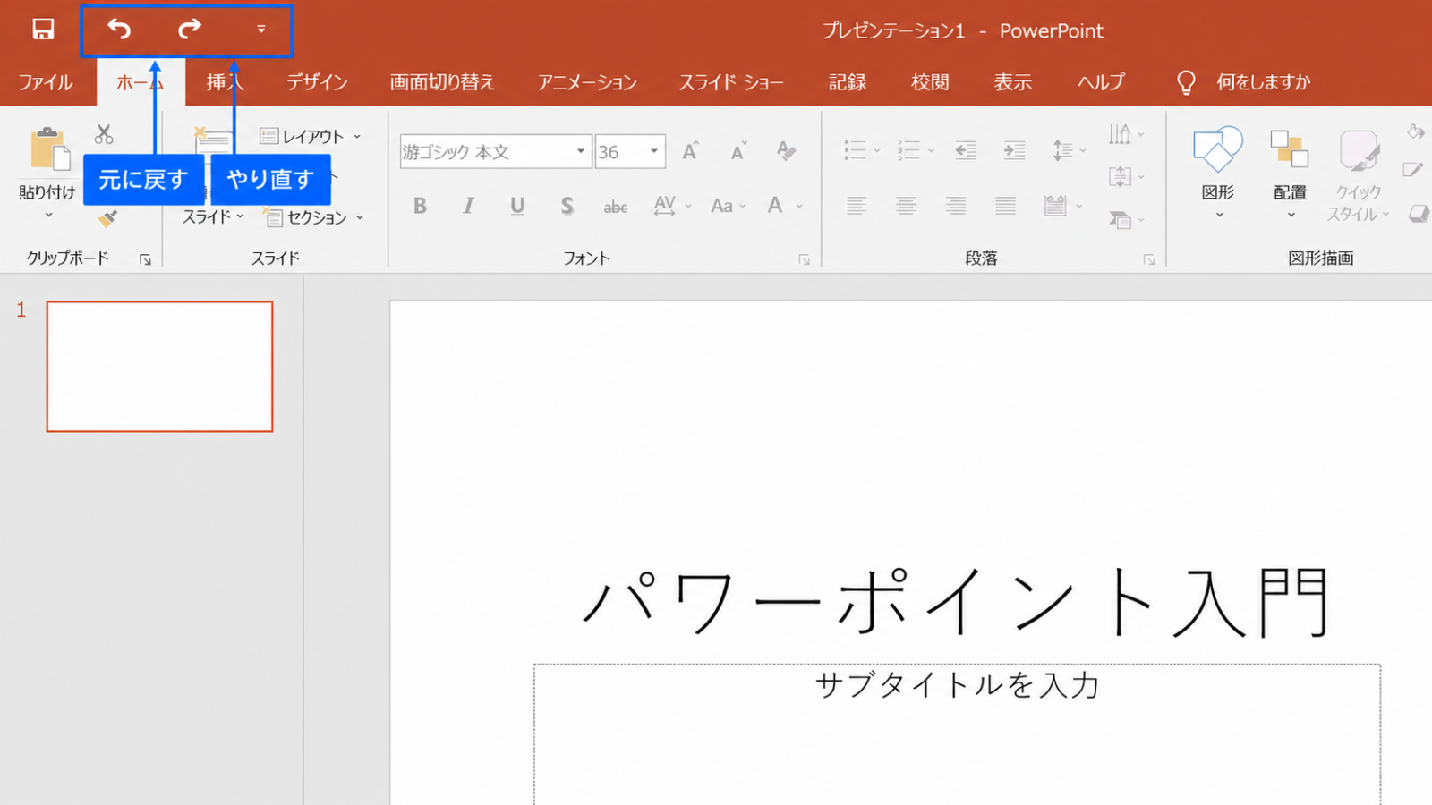1432x805 pixels.
Task: Open the 画面切り替え tab
Action: pyautogui.click(x=442, y=82)
